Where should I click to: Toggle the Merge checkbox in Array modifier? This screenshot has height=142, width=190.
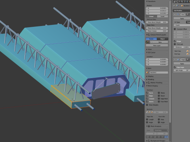[x=175, y=41]
